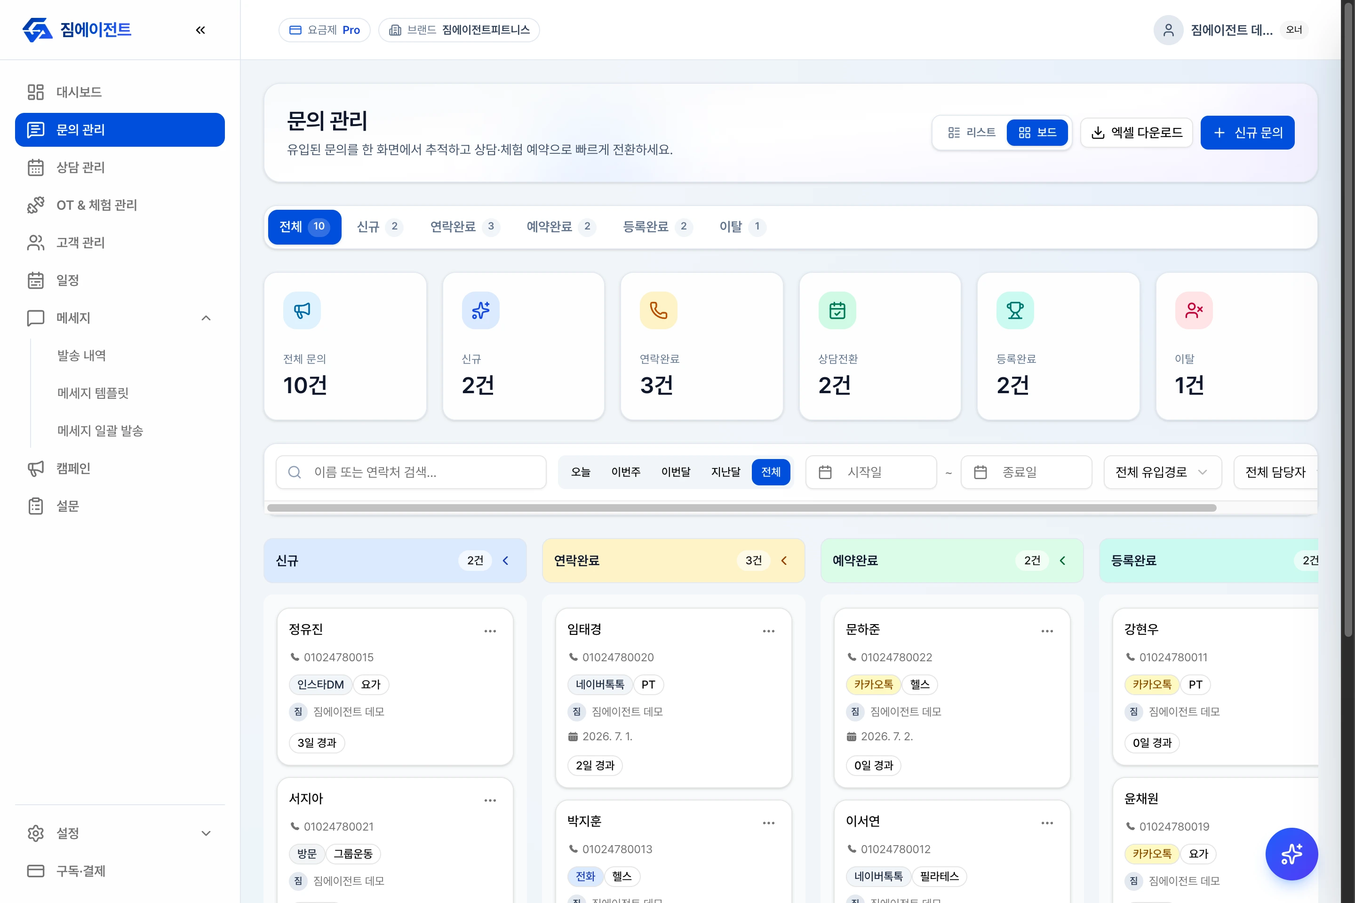Select the 전체 10 tab
The height and width of the screenshot is (903, 1355).
pyautogui.click(x=305, y=227)
